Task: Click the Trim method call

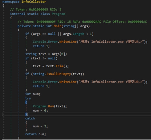Action: pyautogui.click(x=59, y=66)
